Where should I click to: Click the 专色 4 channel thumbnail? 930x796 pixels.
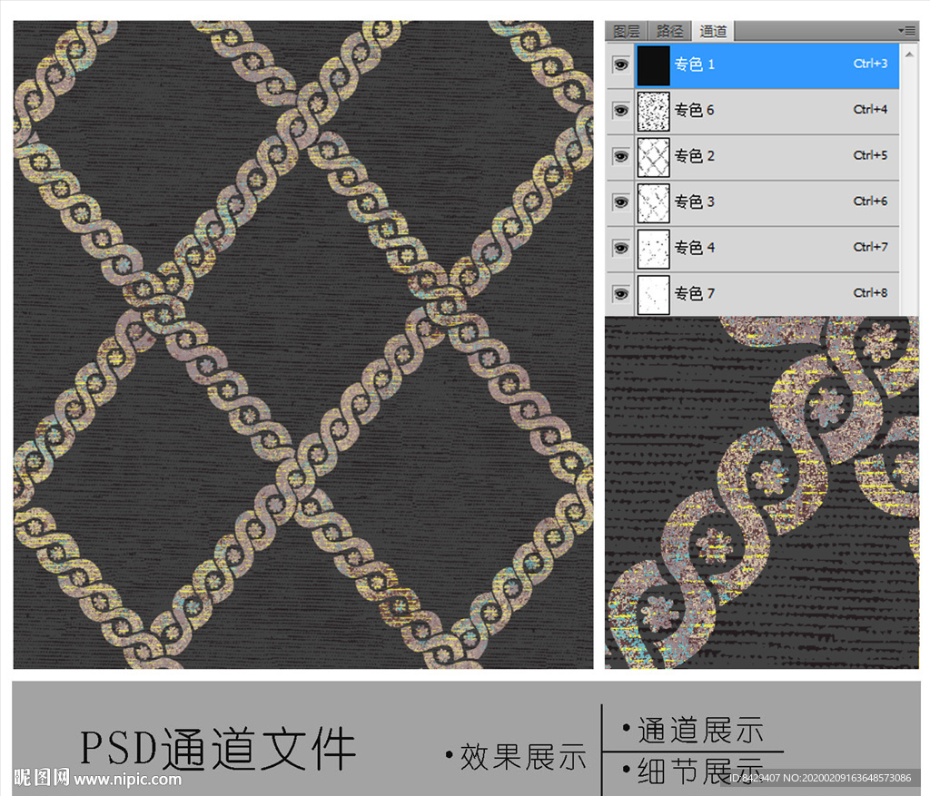(653, 249)
